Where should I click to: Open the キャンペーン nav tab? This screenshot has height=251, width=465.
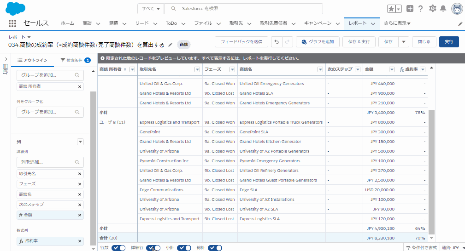point(318,23)
